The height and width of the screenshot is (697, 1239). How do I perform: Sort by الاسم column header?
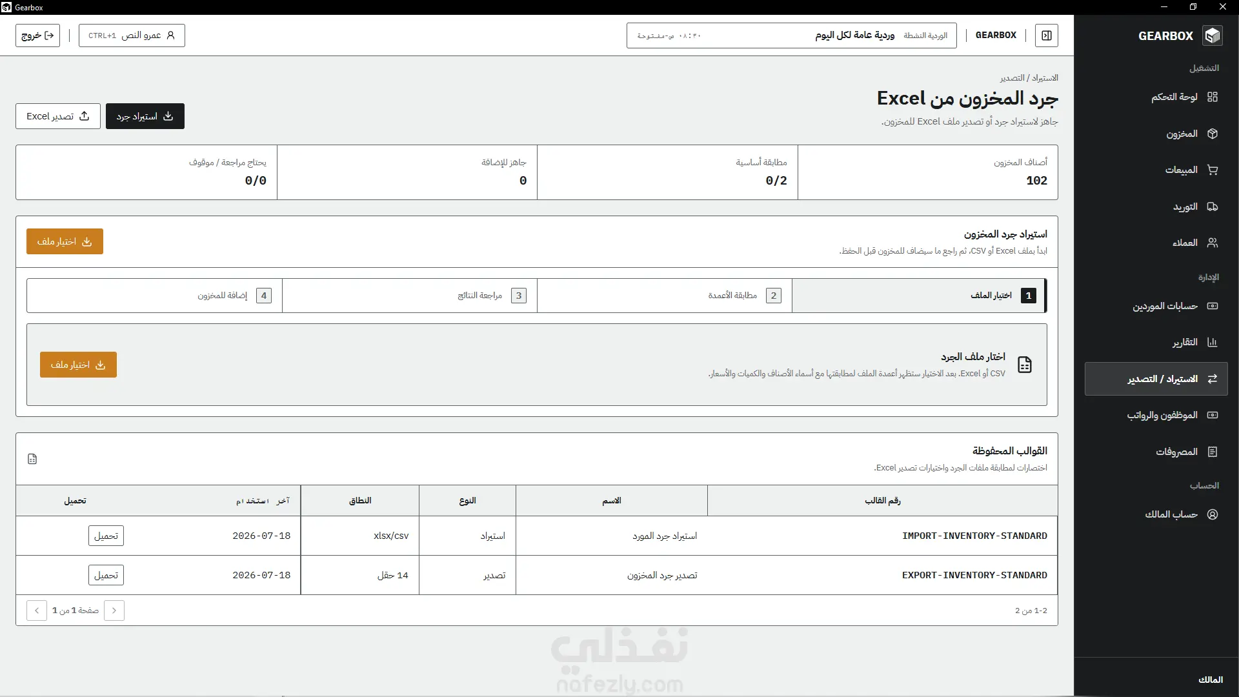[612, 501]
